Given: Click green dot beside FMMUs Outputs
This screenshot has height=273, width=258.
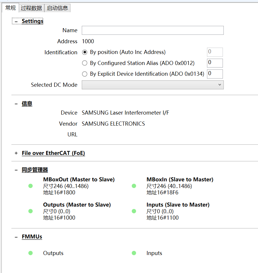Looking at the screenshot, I should click(30, 253).
